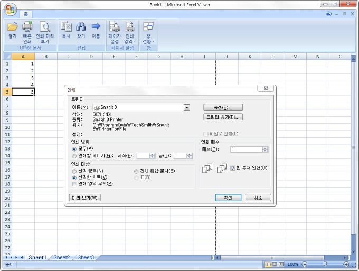Minimize the ribbon workbook window
This screenshot has height=271, width=359.
point(337,14)
